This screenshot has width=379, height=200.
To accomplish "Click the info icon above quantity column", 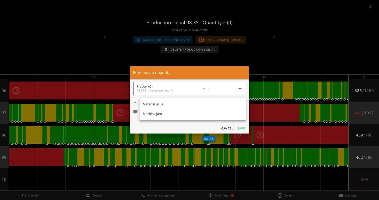I will [x=364, y=77].
